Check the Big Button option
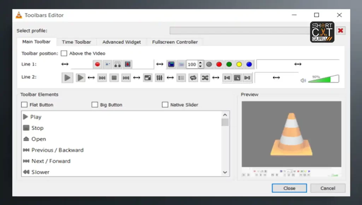The height and width of the screenshot is (205, 362). coord(95,105)
